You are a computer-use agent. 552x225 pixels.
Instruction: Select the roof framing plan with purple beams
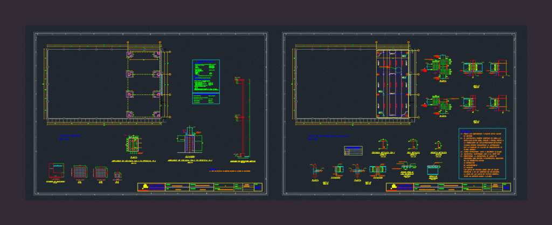394,84
